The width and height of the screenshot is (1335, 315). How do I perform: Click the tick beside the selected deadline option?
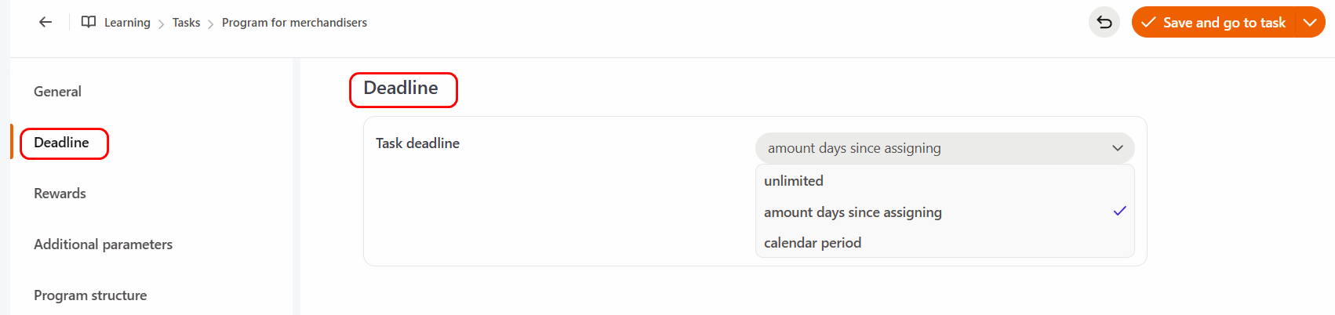click(1119, 211)
